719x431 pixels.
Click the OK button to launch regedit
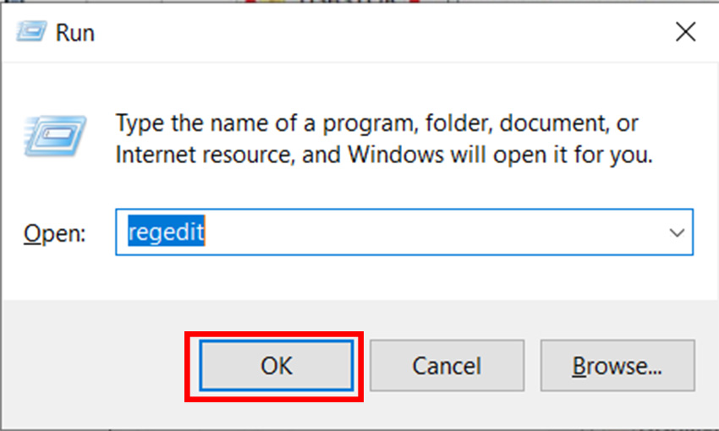[275, 366]
